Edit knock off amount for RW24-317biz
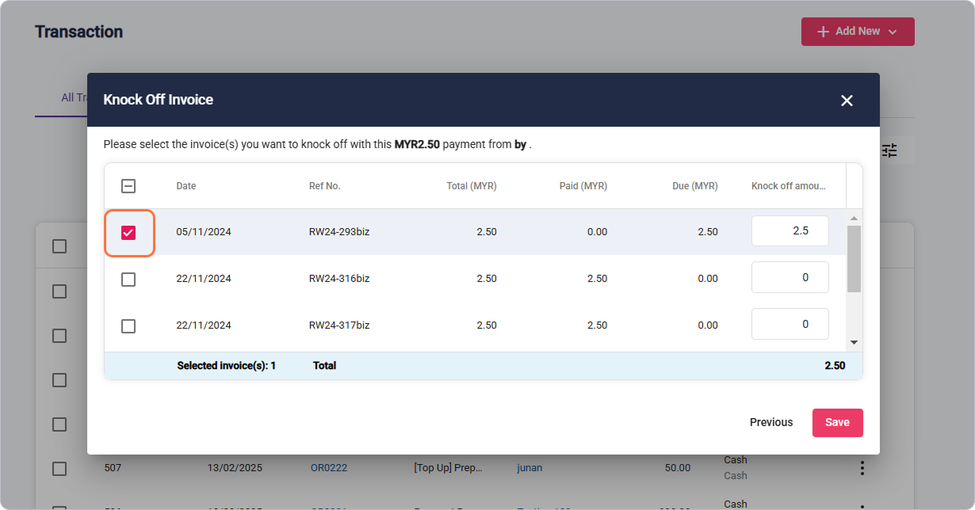975x510 pixels. [x=790, y=324]
